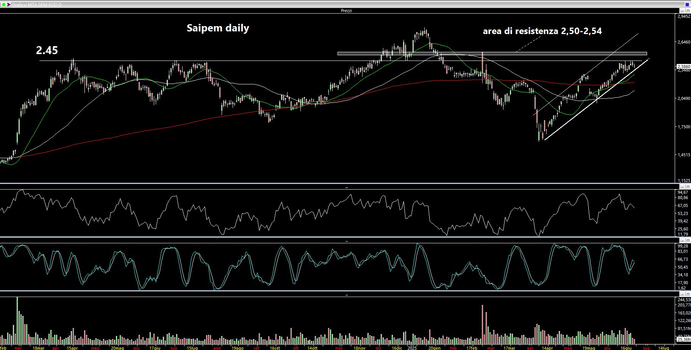Click the 163,02 volume scale value
This screenshot has width=691, height=350.
click(684, 313)
